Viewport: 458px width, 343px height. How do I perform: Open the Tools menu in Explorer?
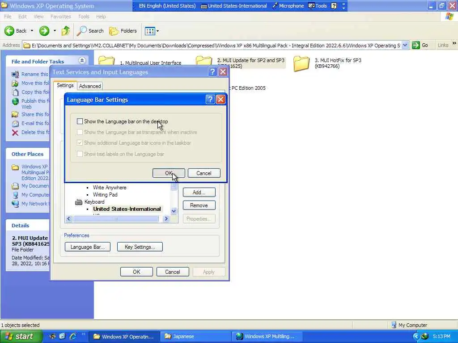tap(84, 17)
